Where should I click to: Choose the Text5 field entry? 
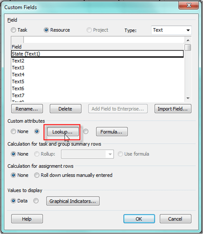[x=18, y=82]
